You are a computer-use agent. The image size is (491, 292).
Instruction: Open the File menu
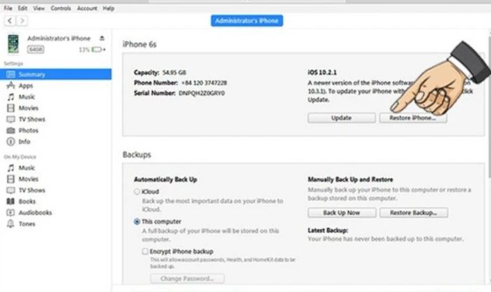pos(8,8)
